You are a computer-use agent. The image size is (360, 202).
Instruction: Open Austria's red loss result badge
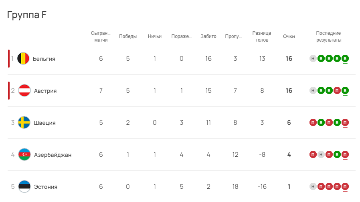pos(337,91)
